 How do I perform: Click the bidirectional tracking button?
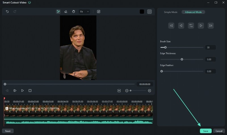point(191,26)
